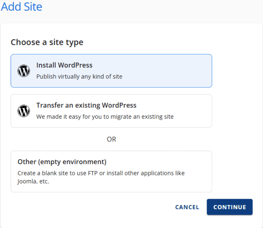The height and width of the screenshot is (228, 263).
Task: Click the dark blue CONTINUE action
Action: [x=230, y=207]
